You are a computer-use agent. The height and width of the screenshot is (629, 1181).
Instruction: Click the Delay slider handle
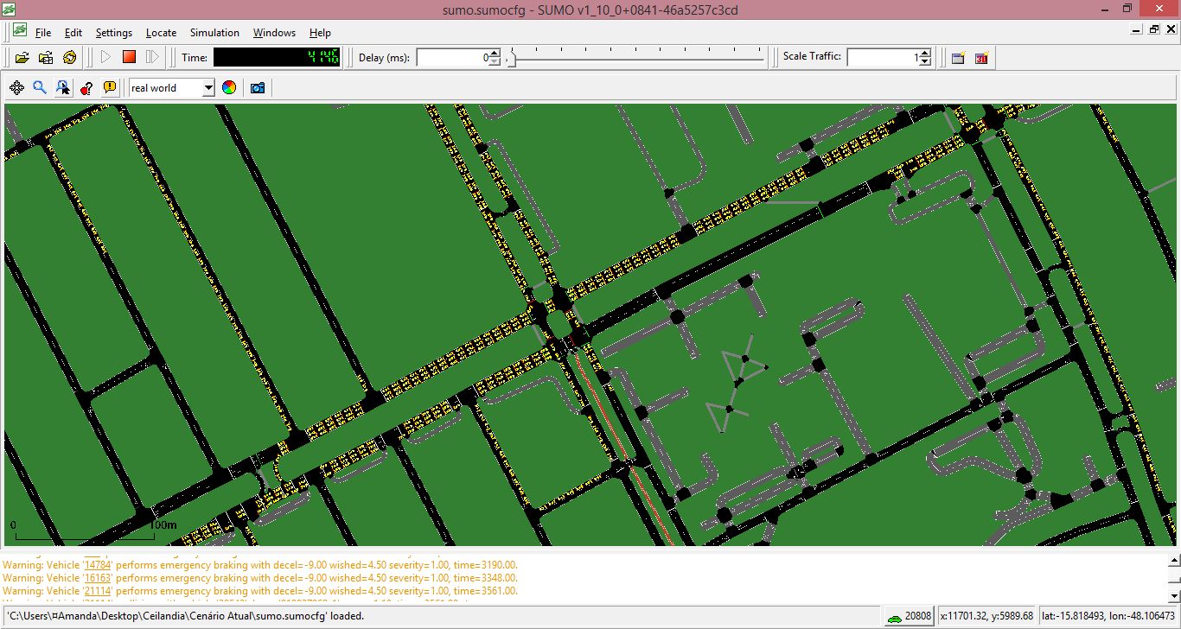[511, 59]
